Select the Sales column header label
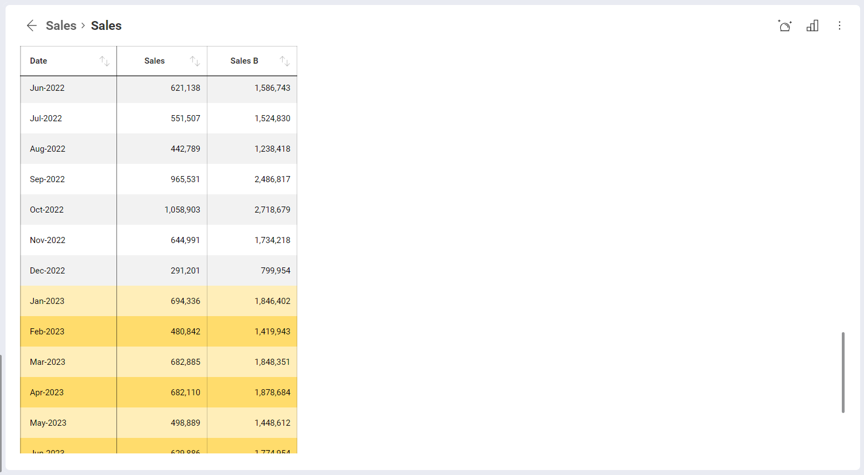 (x=154, y=61)
